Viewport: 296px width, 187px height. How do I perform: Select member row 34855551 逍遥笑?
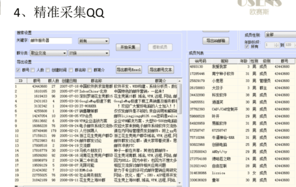click(x=243, y=102)
